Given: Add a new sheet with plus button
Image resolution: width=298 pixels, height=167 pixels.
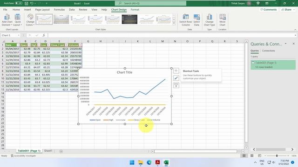Looking at the screenshot, I should 61,151.
